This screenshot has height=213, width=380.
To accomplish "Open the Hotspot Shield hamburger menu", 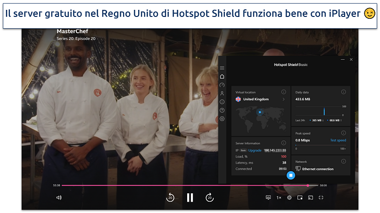I will (x=222, y=68).
